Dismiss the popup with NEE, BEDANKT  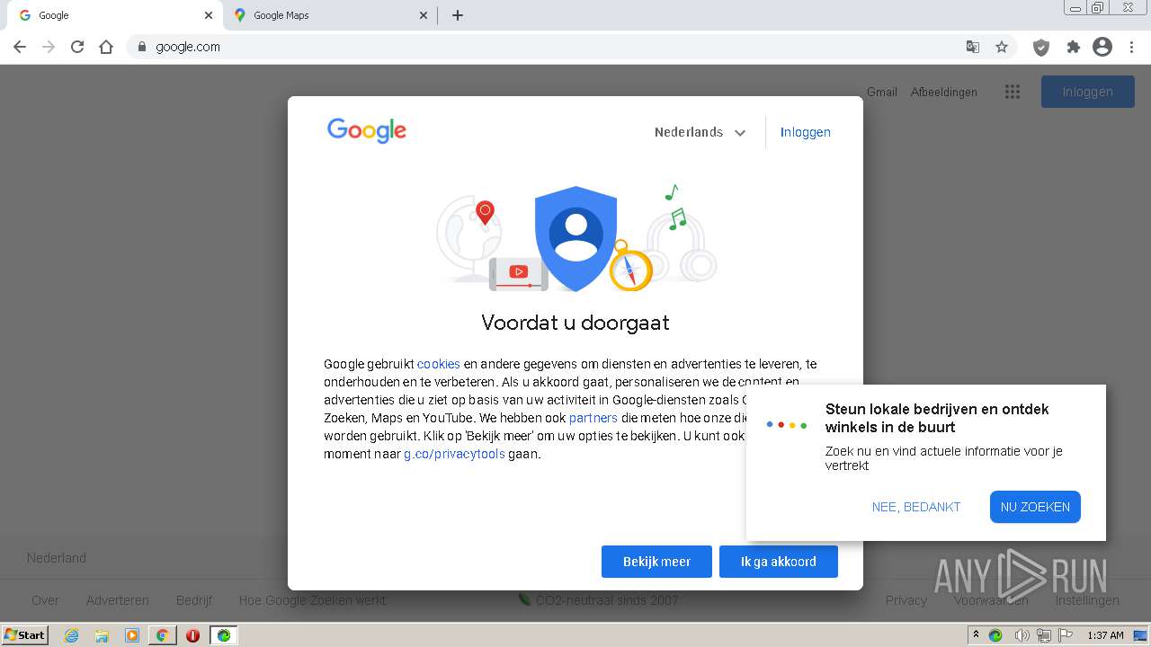click(916, 507)
